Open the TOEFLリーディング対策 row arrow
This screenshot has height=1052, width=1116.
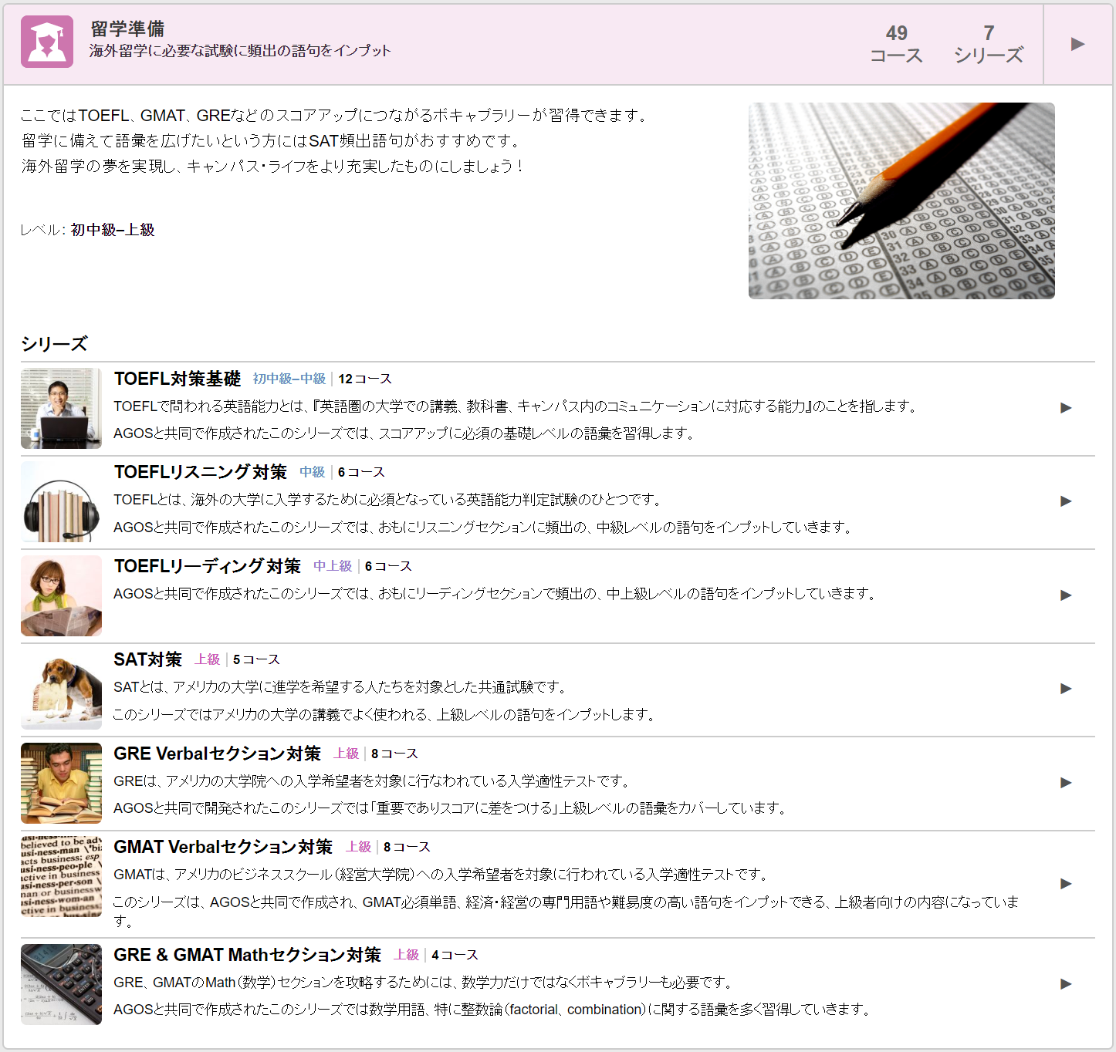point(1066,595)
